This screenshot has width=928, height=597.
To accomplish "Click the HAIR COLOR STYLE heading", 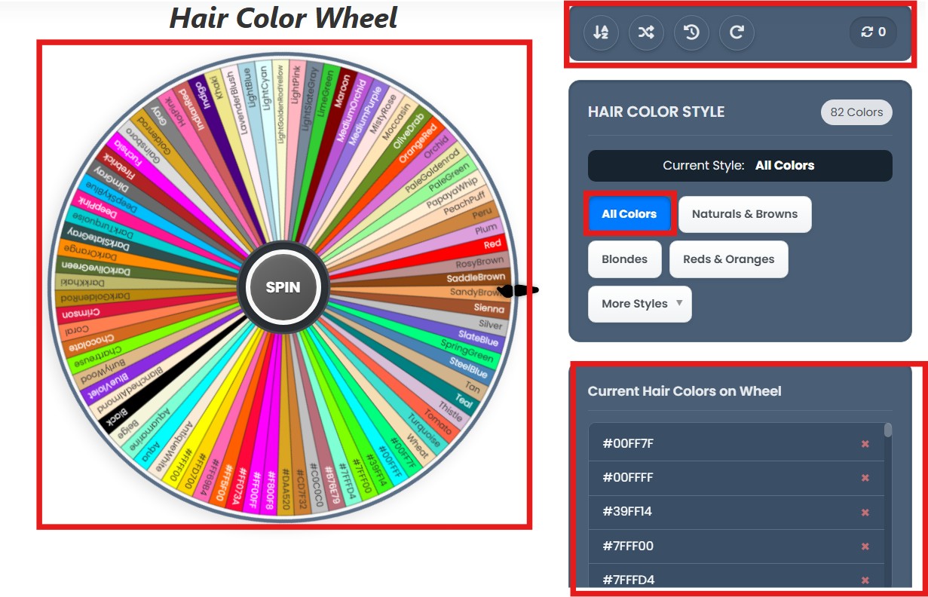I will (x=656, y=112).
